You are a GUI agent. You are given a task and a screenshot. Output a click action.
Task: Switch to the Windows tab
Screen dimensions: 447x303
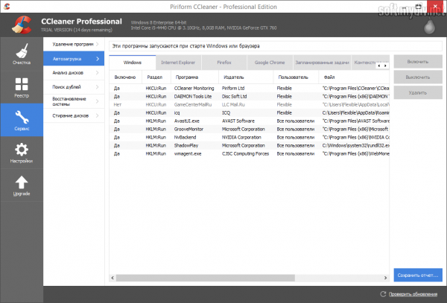click(133, 63)
